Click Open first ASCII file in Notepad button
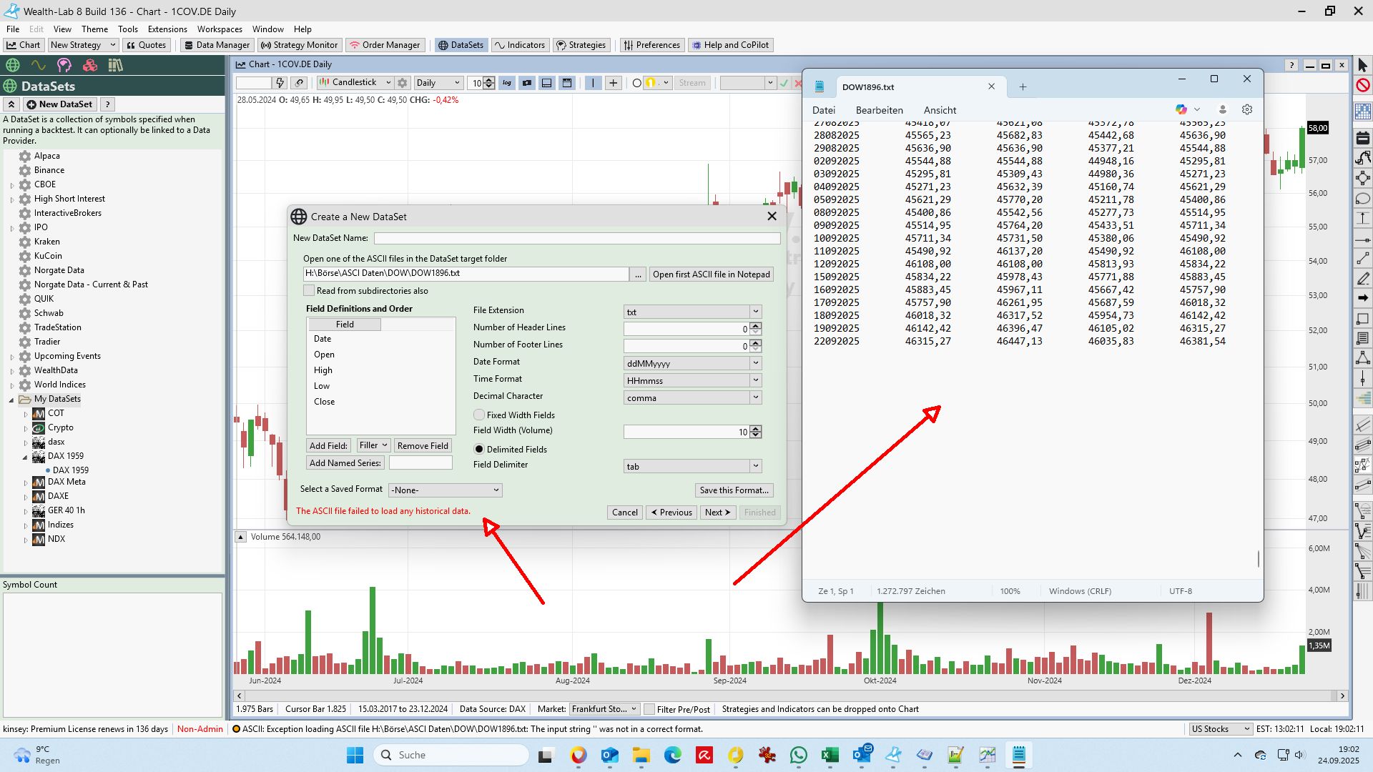The image size is (1373, 772). tap(711, 274)
